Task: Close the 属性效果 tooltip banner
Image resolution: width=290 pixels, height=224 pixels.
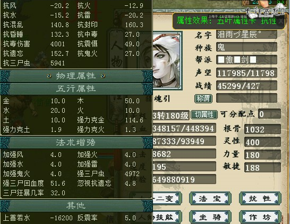Action: [x=281, y=21]
